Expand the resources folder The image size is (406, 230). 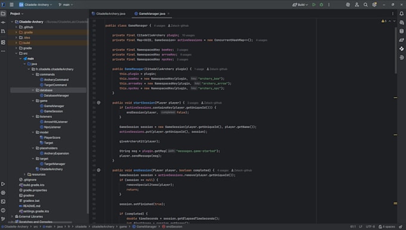click(x=24, y=175)
